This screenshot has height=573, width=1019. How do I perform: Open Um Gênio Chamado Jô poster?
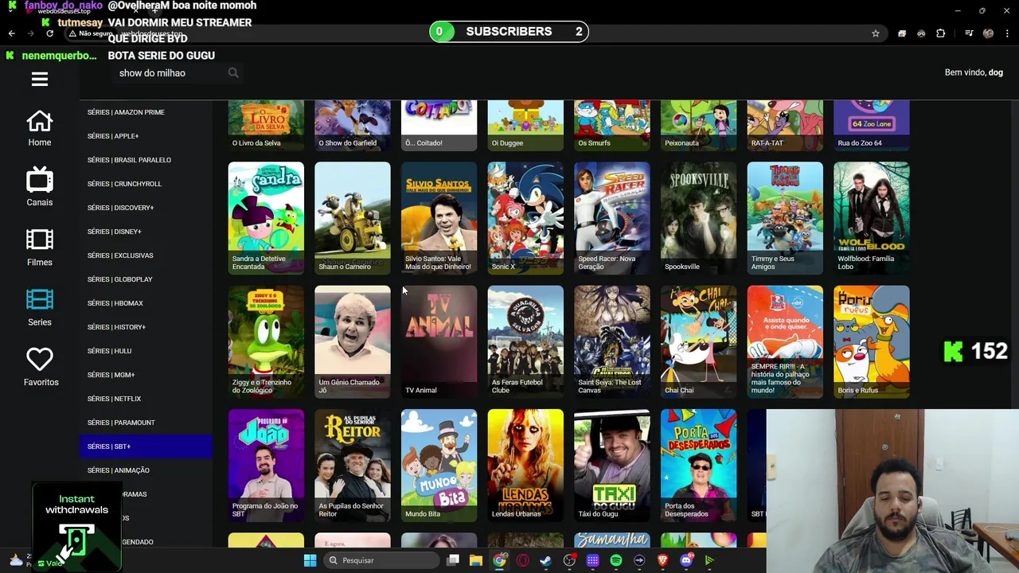(353, 341)
